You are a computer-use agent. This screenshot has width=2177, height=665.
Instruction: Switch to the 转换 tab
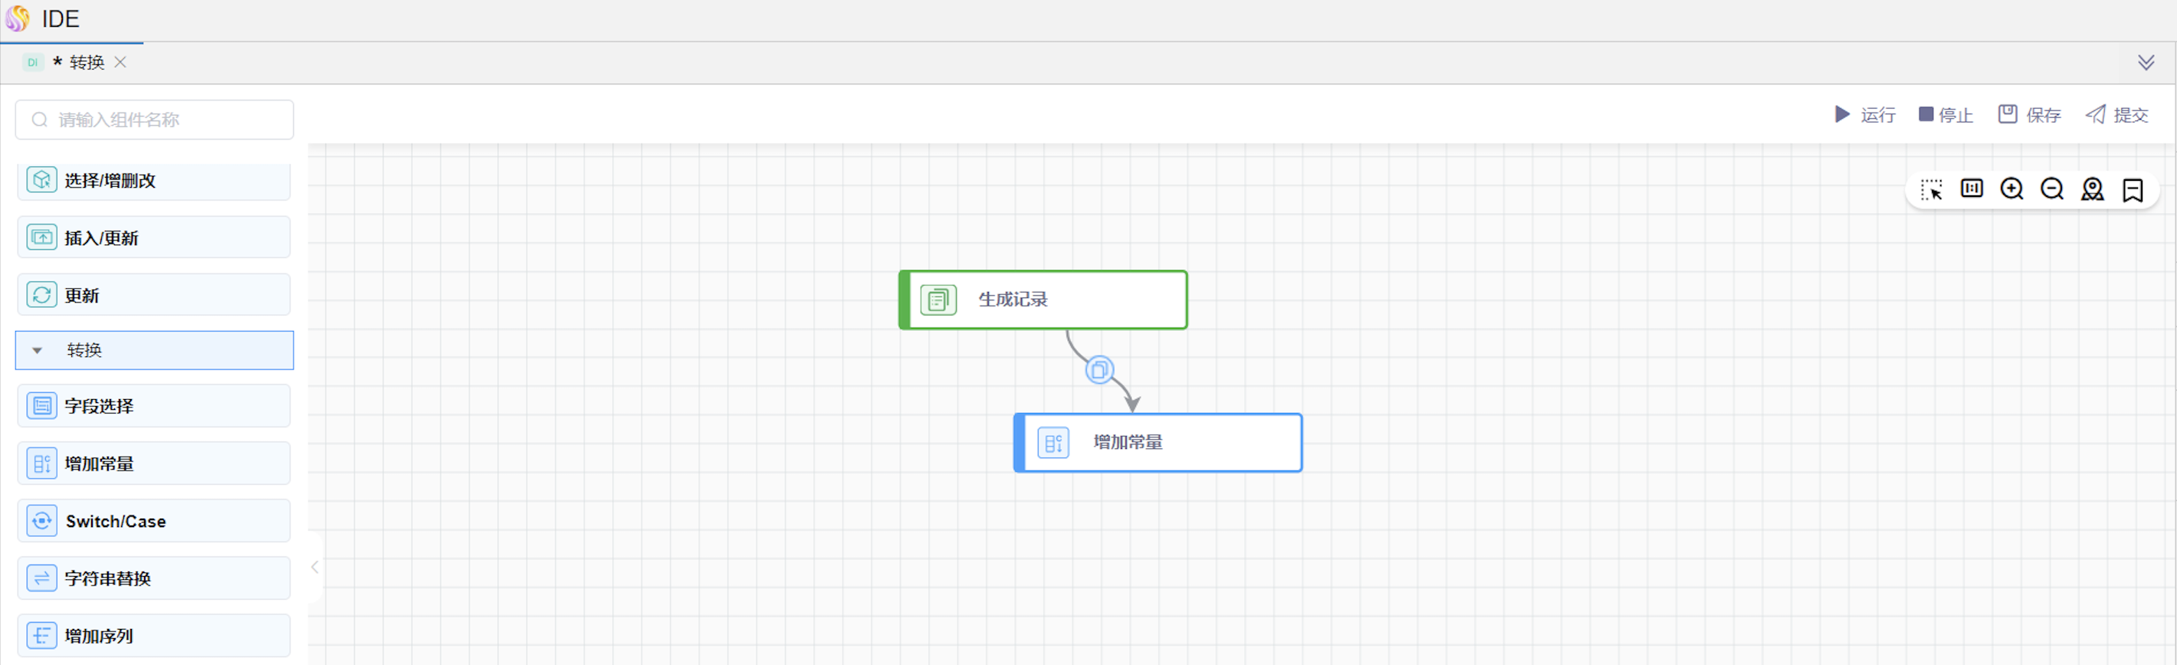pyautogui.click(x=87, y=63)
